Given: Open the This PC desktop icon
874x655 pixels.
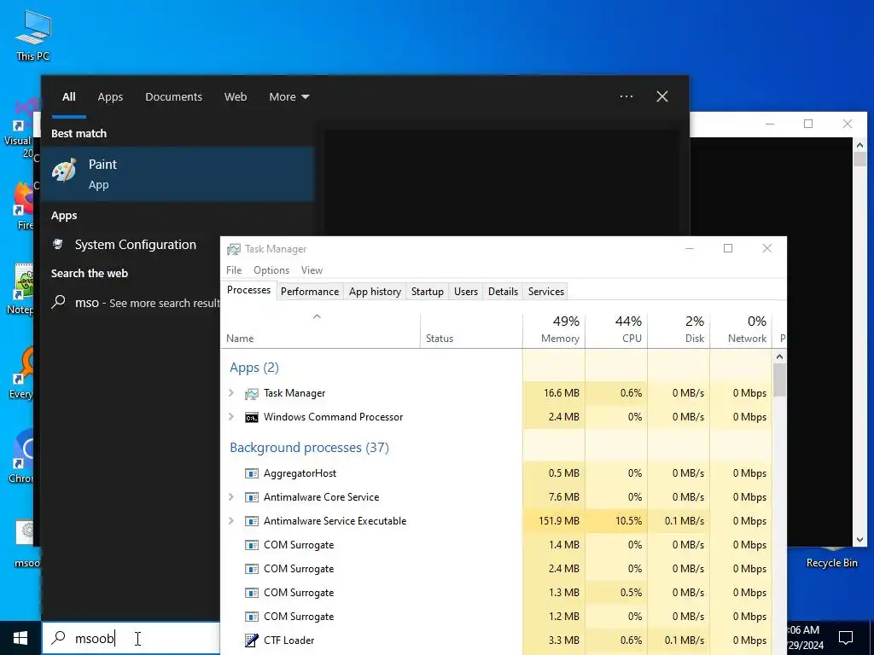Looking at the screenshot, I should click(33, 35).
